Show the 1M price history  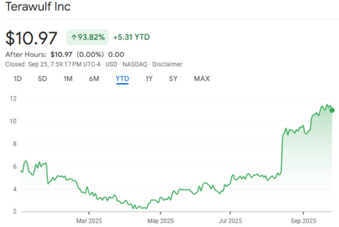click(x=68, y=79)
